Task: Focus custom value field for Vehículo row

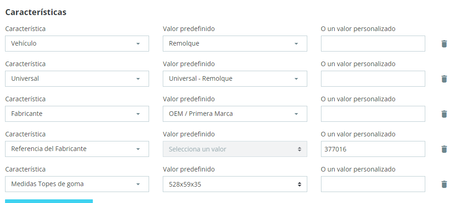Action: 373,44
